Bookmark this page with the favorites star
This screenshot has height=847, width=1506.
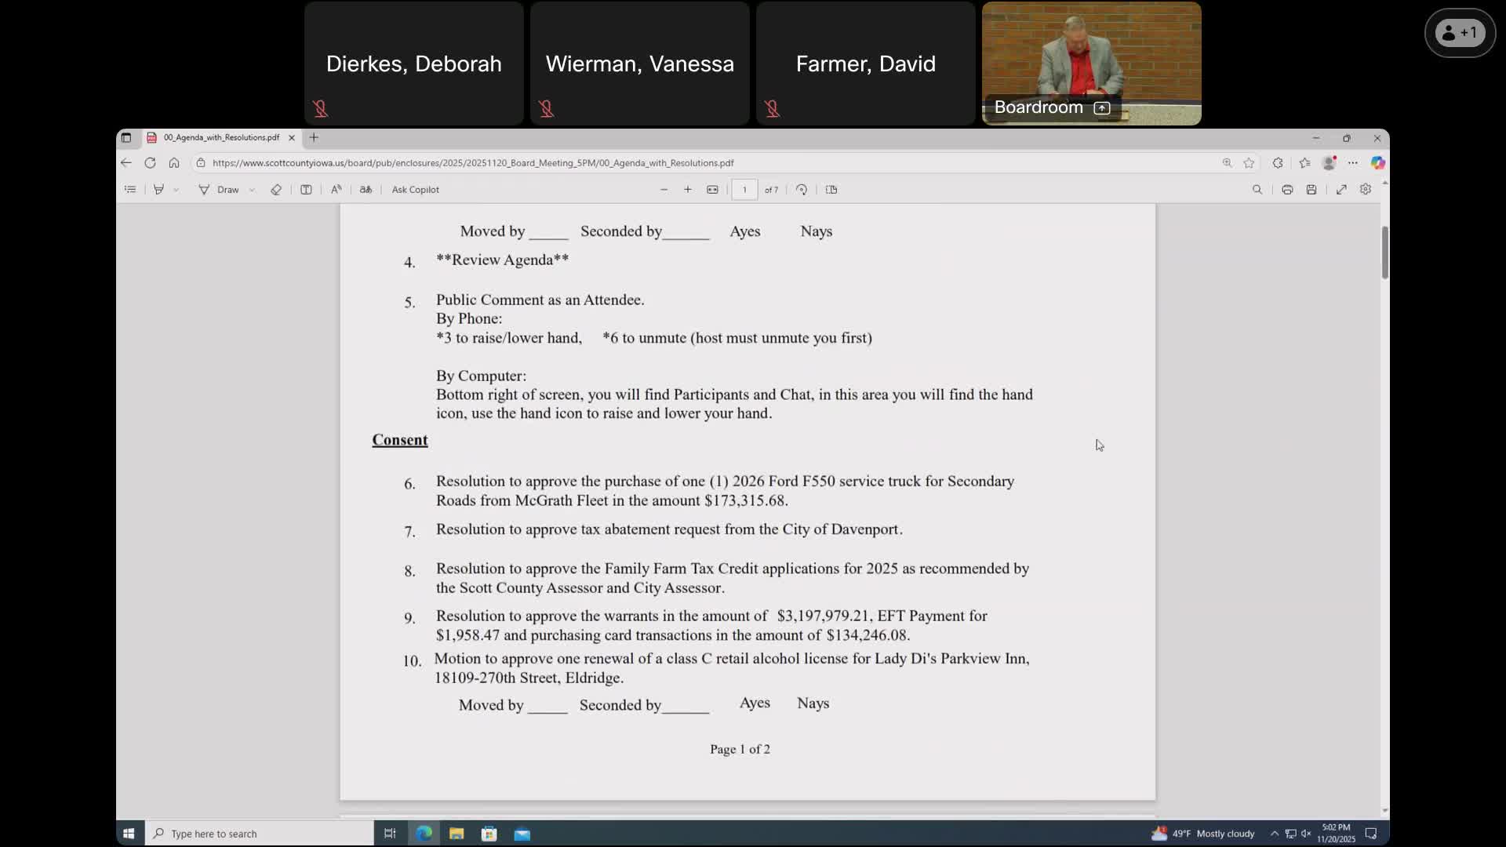tap(1249, 163)
